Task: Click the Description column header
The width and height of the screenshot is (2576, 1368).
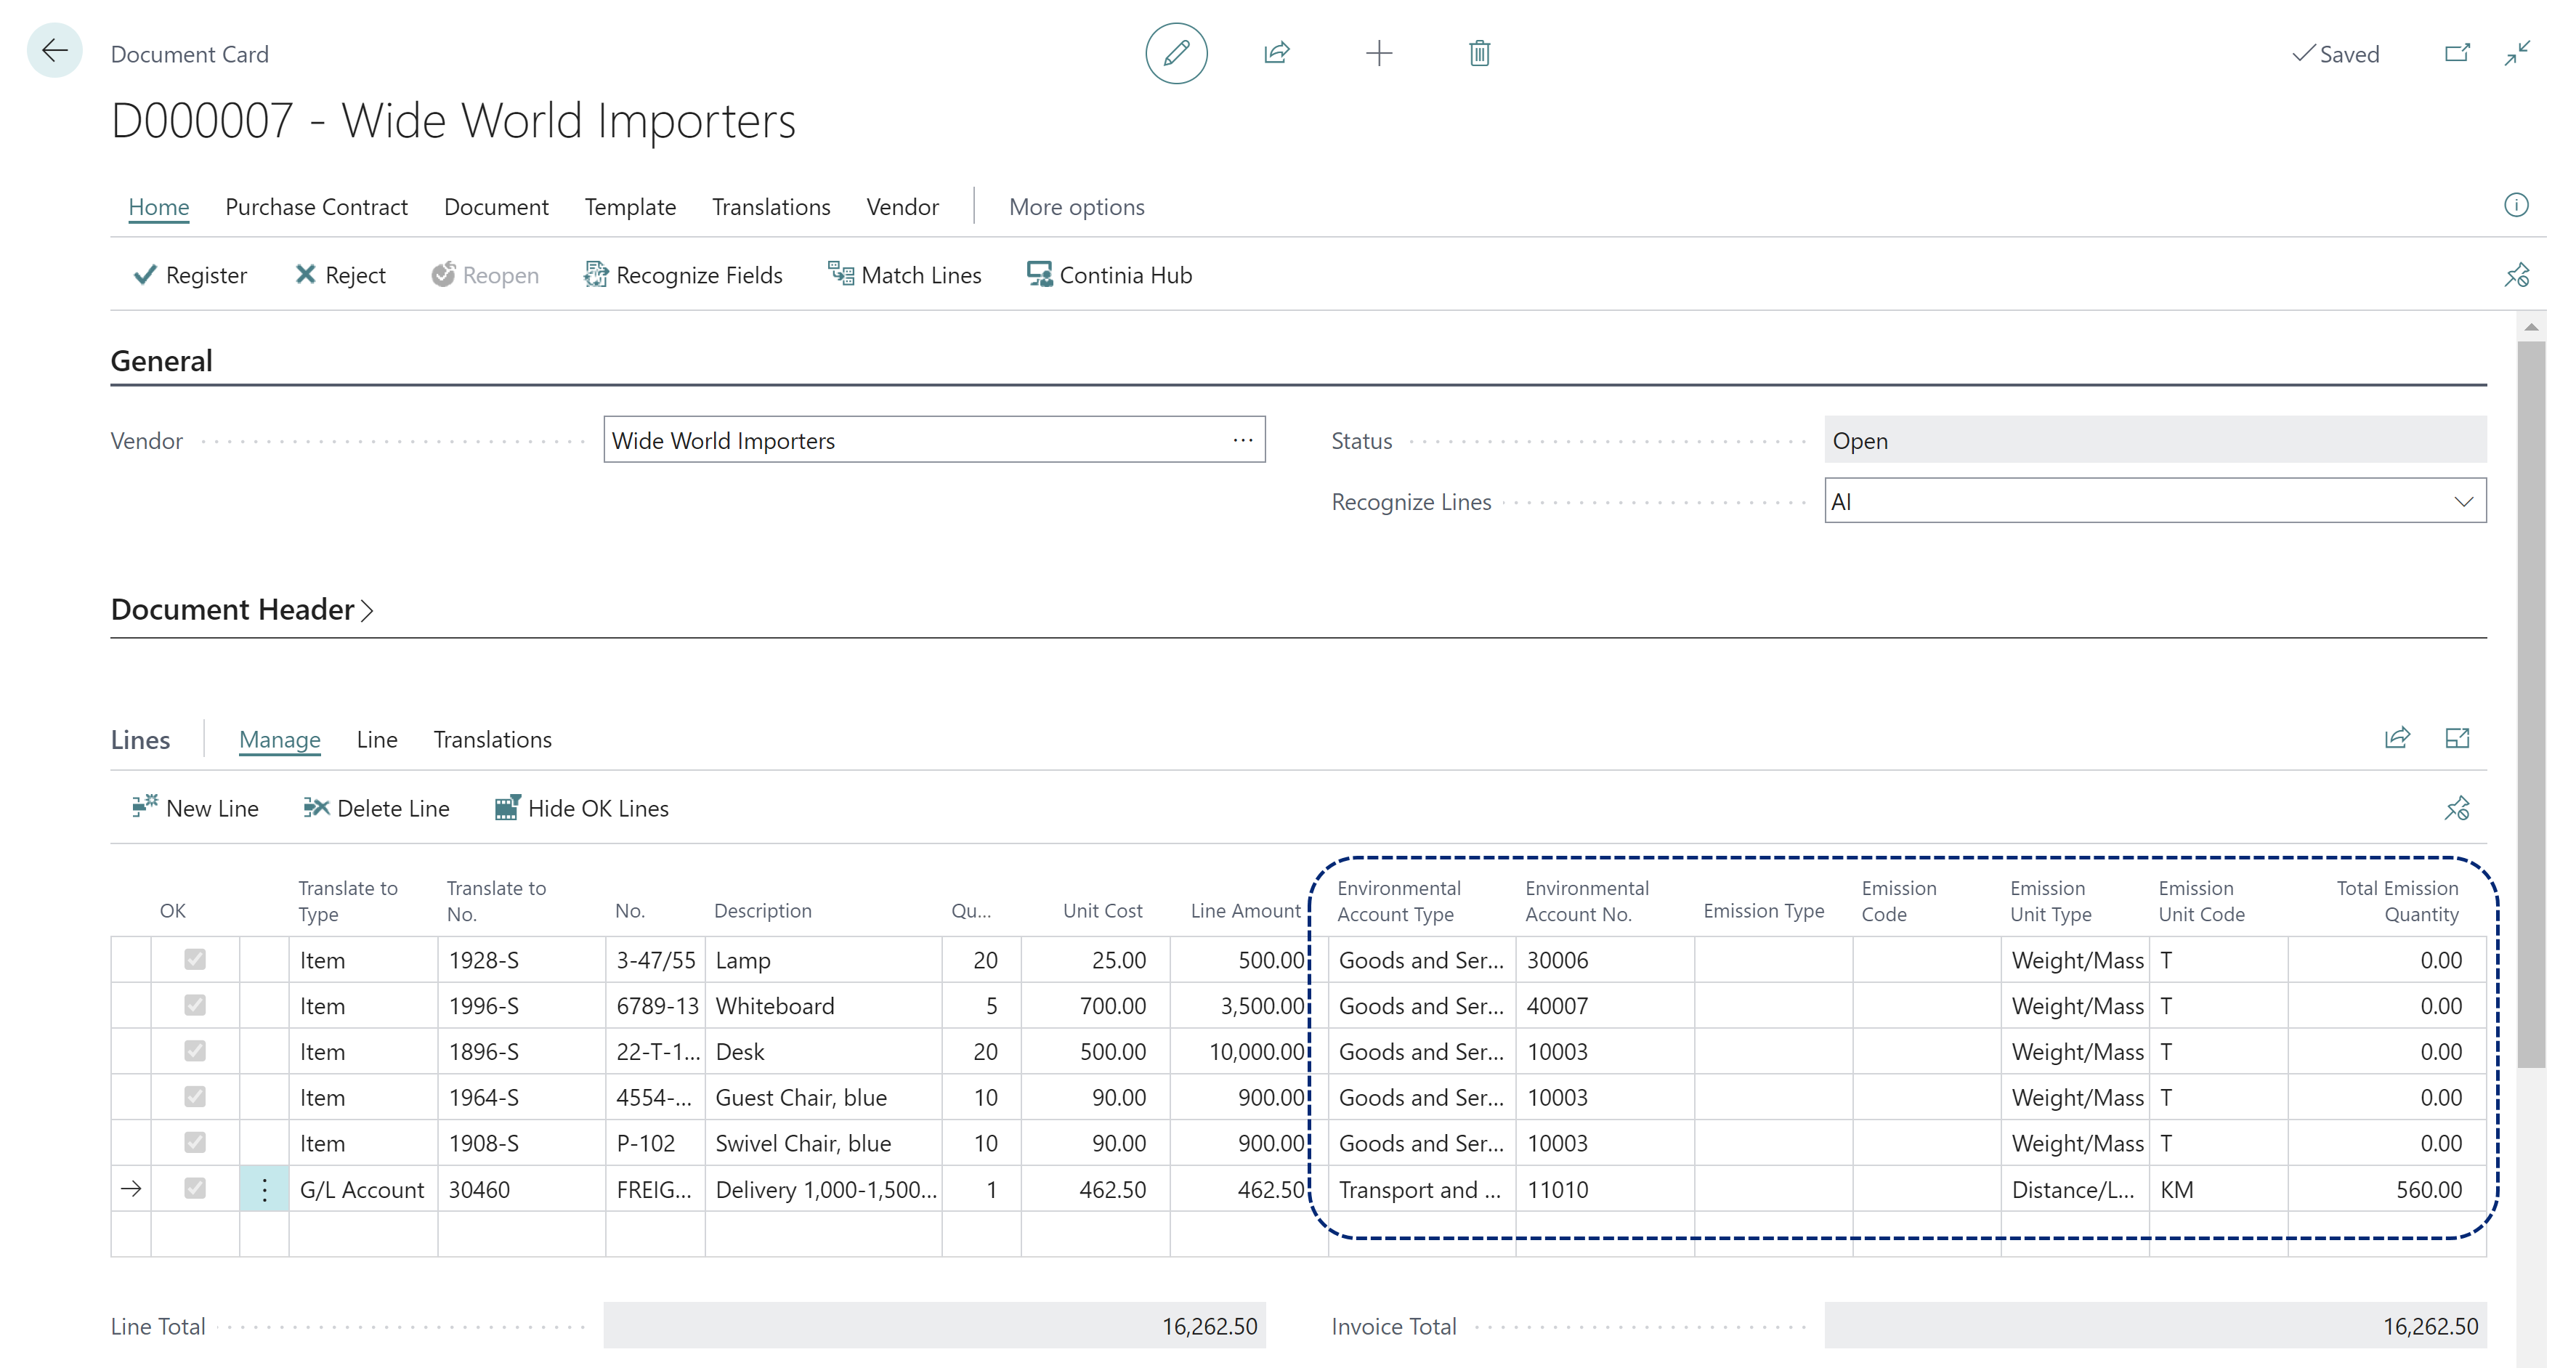Action: click(x=763, y=910)
